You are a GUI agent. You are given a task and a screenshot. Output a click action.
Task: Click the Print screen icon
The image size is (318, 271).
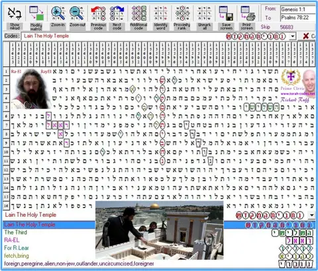click(x=248, y=13)
